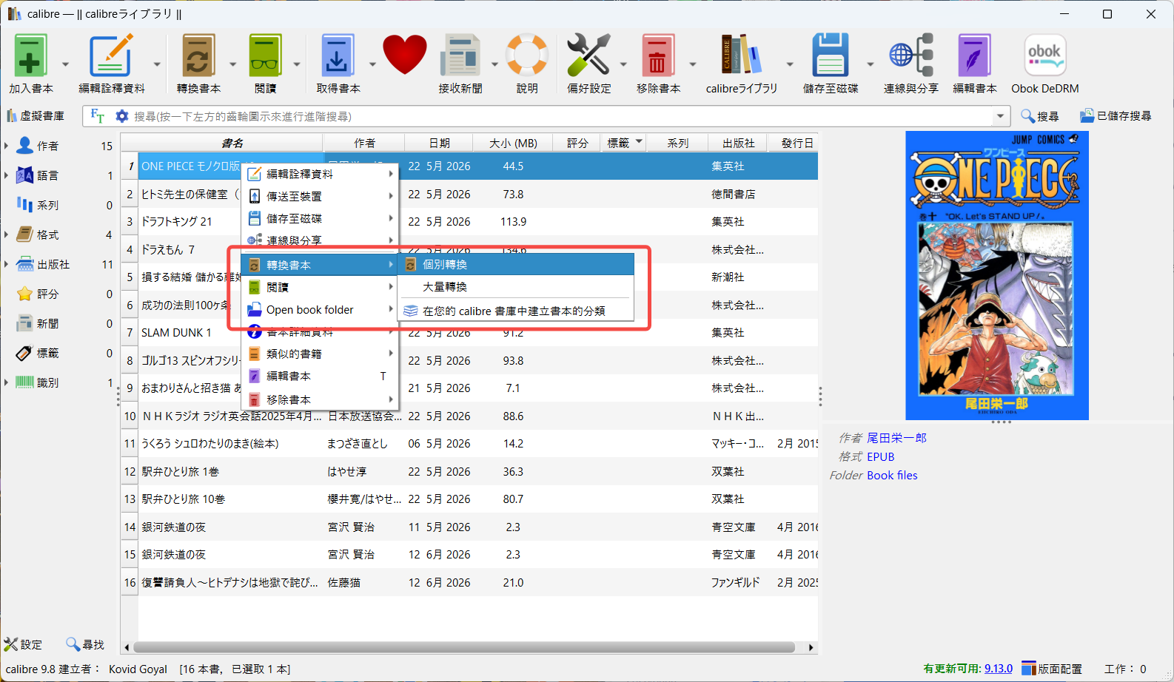Click the 設定 button at bottom left
Viewport: 1174px width, 682px height.
[x=23, y=644]
